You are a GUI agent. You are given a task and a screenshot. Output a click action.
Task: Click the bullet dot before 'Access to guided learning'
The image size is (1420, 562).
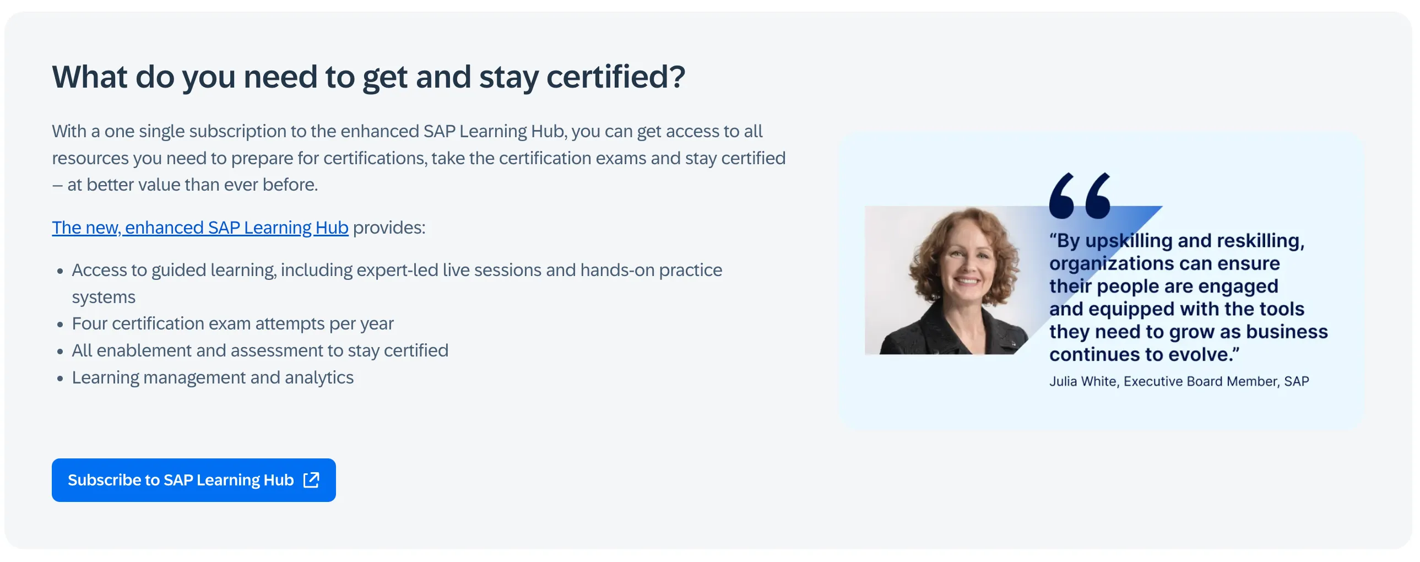(60, 271)
